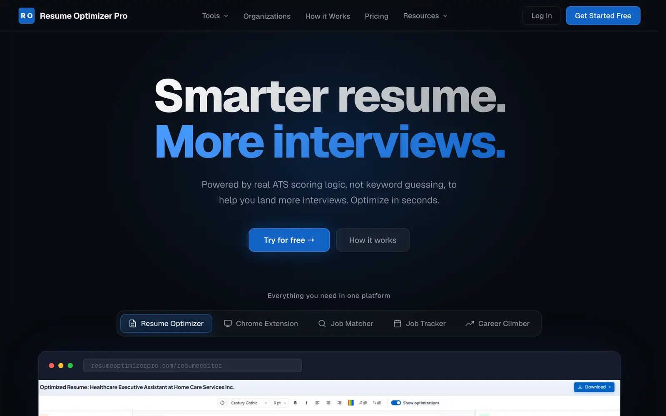Screen dimensions: 666x416
Task: Open the Pricing page
Action: tap(376, 16)
